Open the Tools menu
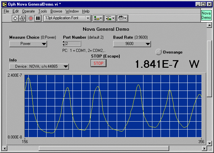The image size is (214, 153). pos(43,11)
